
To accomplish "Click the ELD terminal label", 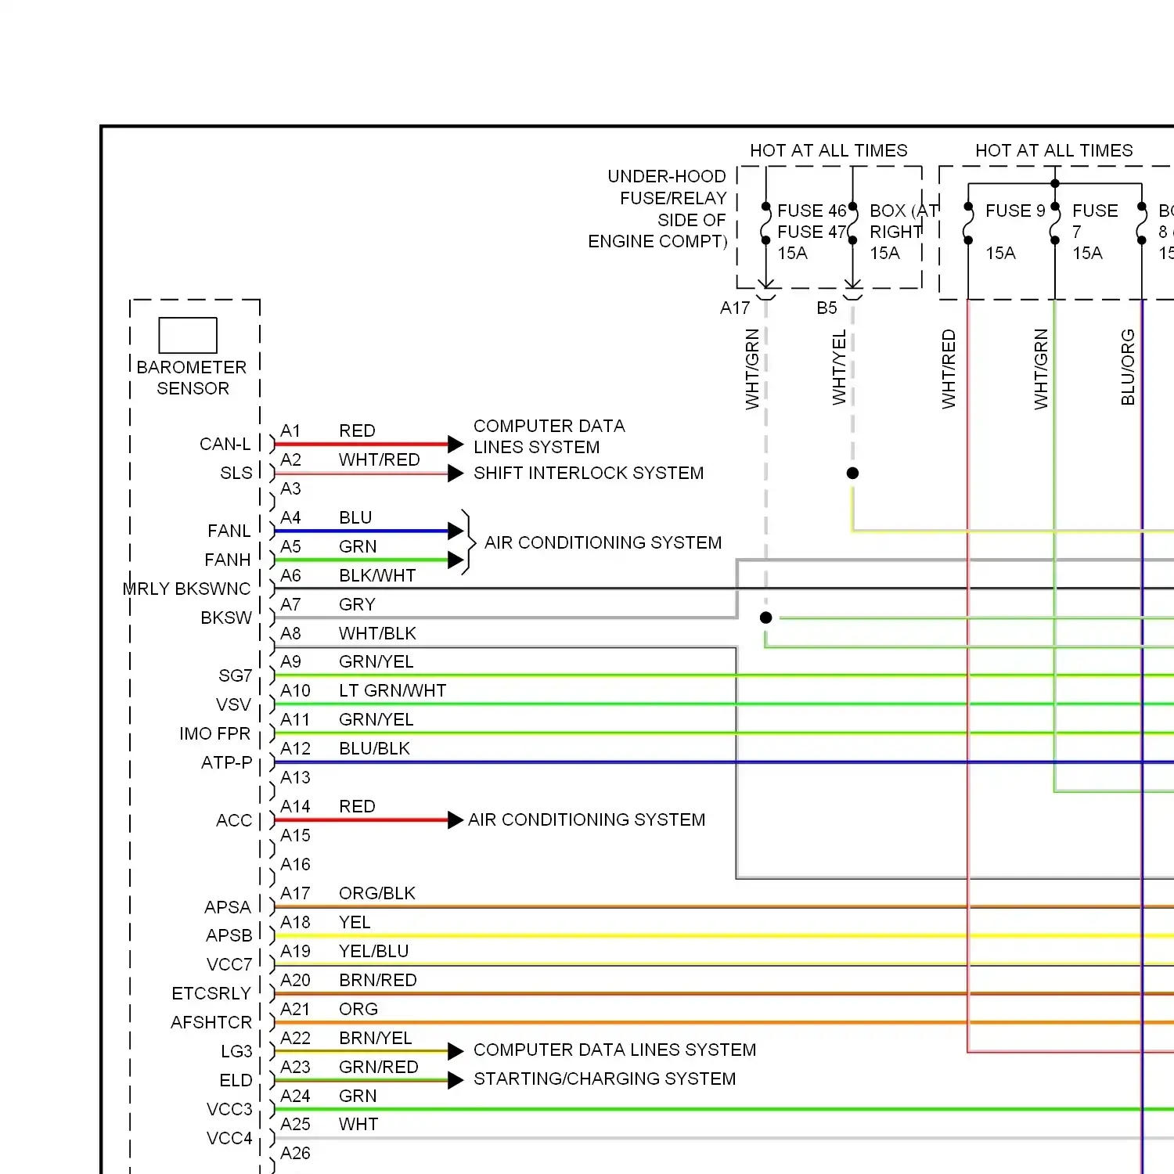I will tap(236, 1081).
